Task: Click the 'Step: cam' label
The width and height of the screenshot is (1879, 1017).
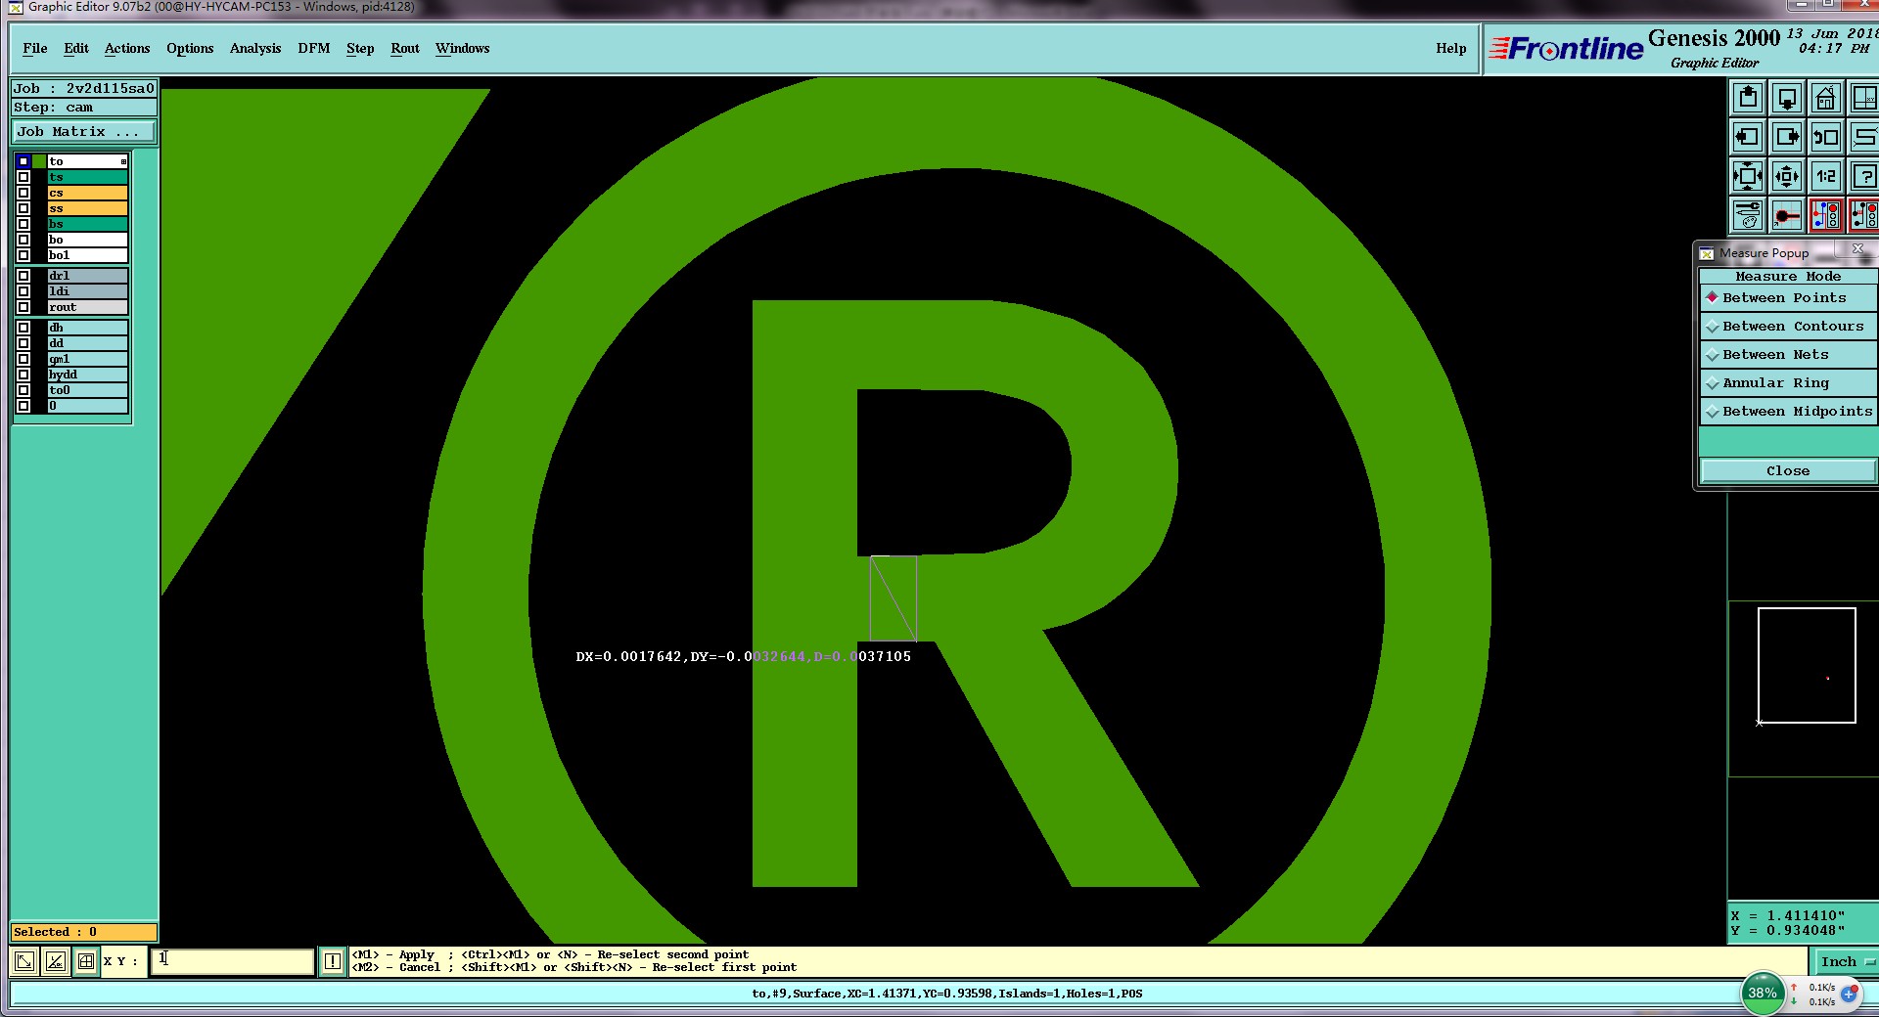Action: click(x=83, y=108)
